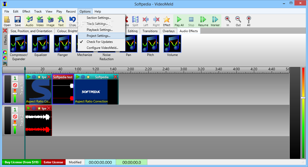Open the File menu
Viewport: 308px width, 167px height.
click(x=7, y=11)
